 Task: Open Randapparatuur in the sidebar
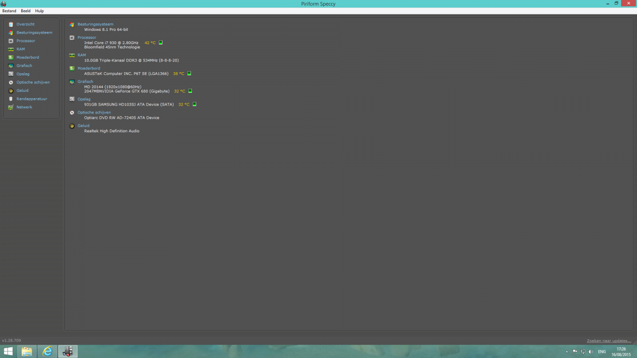32,99
